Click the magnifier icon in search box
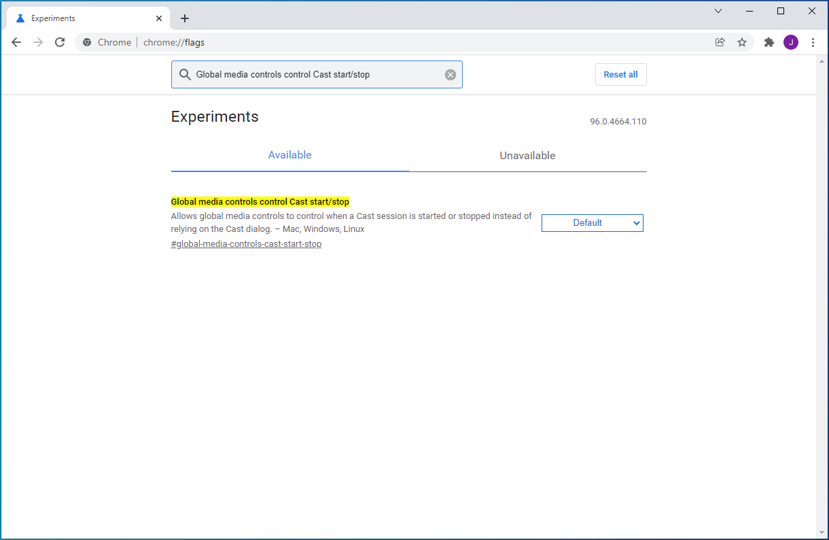 pyautogui.click(x=185, y=75)
